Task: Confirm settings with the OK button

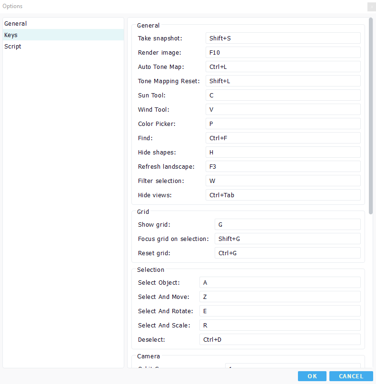Action: (312, 376)
